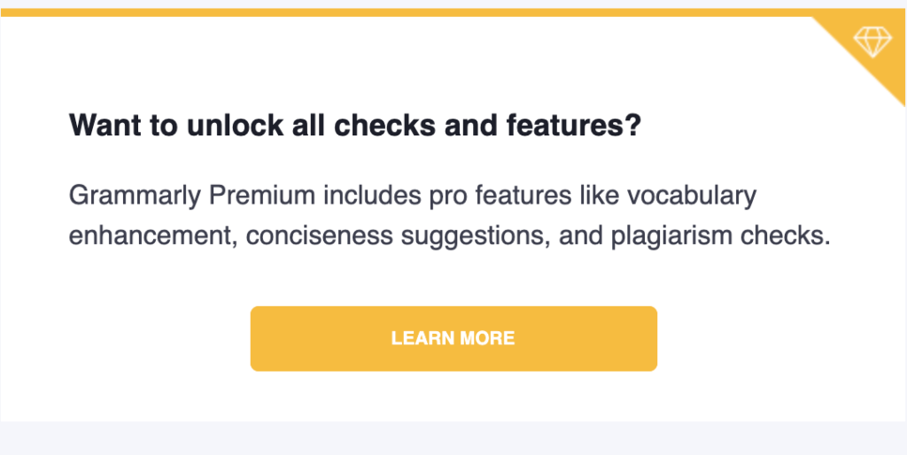Image resolution: width=907 pixels, height=455 pixels.
Task: Click the LEARN MORE button
Action: [453, 338]
